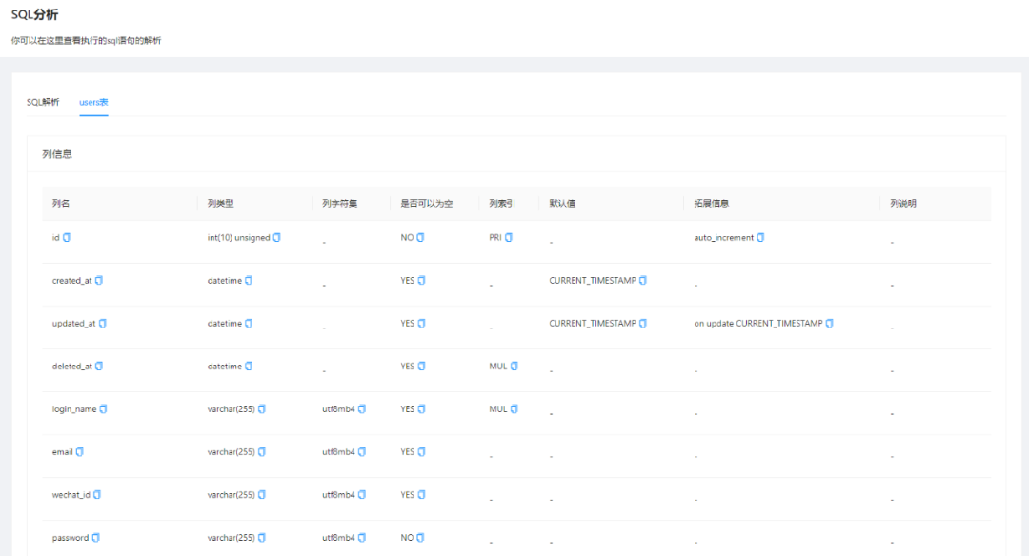Viewport: 1029px width, 556px height.
Task: Copy the created_at column name
Action: [x=99, y=280]
